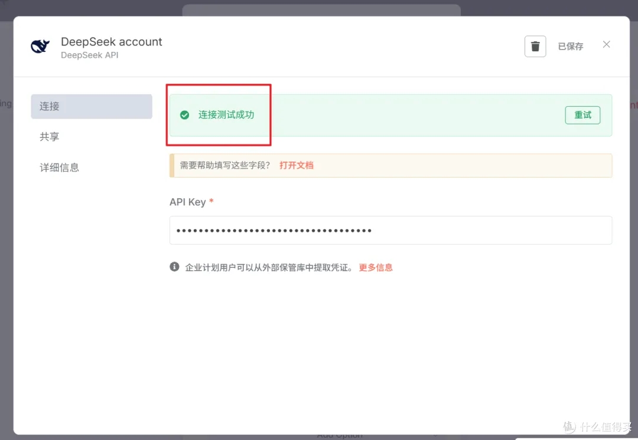Click the DeepSeek account title
Viewport: 638px width, 440px height.
(x=112, y=42)
